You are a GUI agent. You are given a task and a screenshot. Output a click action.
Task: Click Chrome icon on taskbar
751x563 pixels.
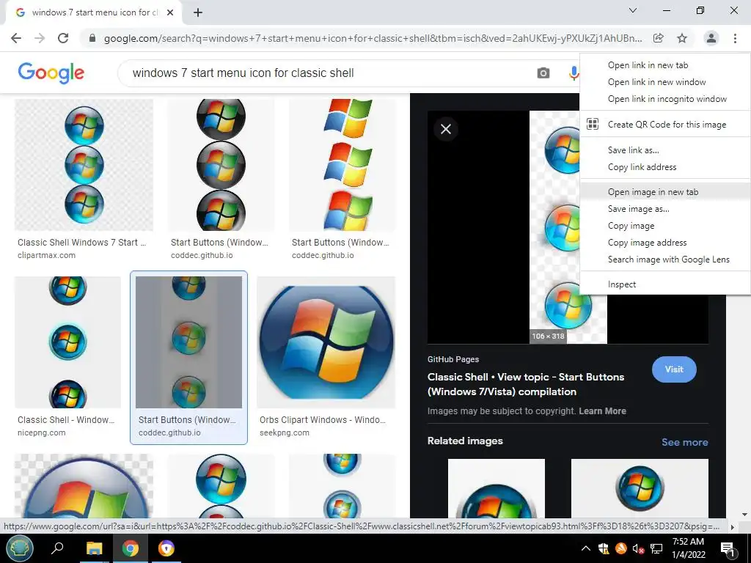coord(131,548)
